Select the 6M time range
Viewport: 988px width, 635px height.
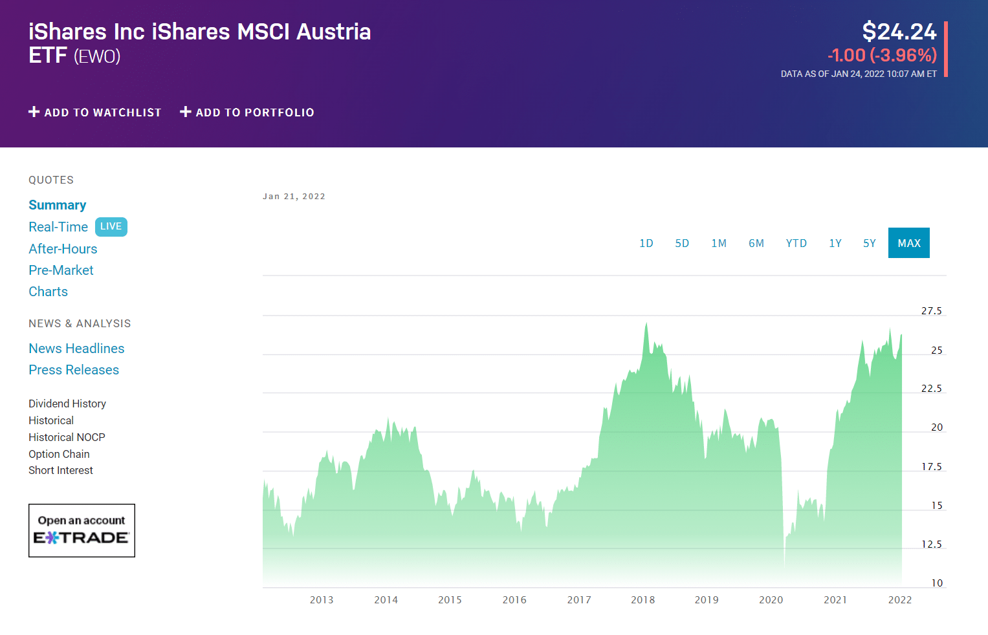[x=756, y=243]
